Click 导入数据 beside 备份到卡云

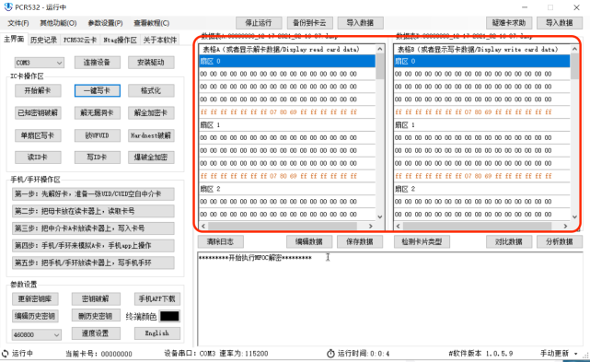(x=361, y=23)
